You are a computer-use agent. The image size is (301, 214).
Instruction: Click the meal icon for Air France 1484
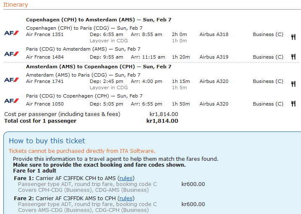293,57
